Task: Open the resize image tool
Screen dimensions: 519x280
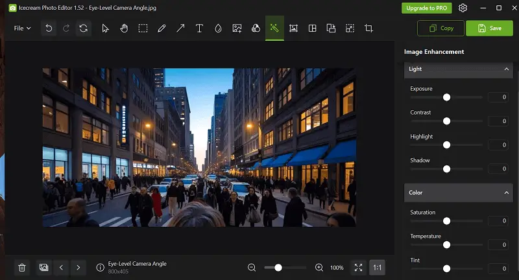Action: [350, 29]
